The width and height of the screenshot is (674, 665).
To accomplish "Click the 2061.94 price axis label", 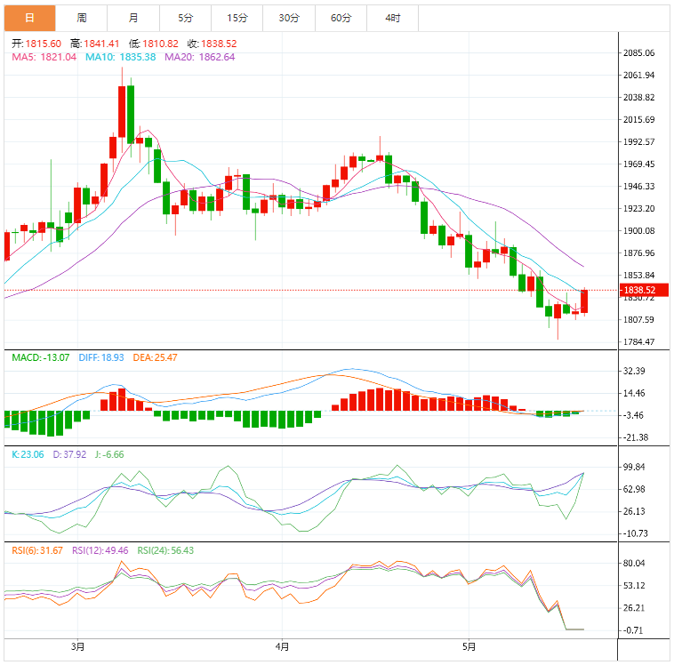I will [638, 76].
